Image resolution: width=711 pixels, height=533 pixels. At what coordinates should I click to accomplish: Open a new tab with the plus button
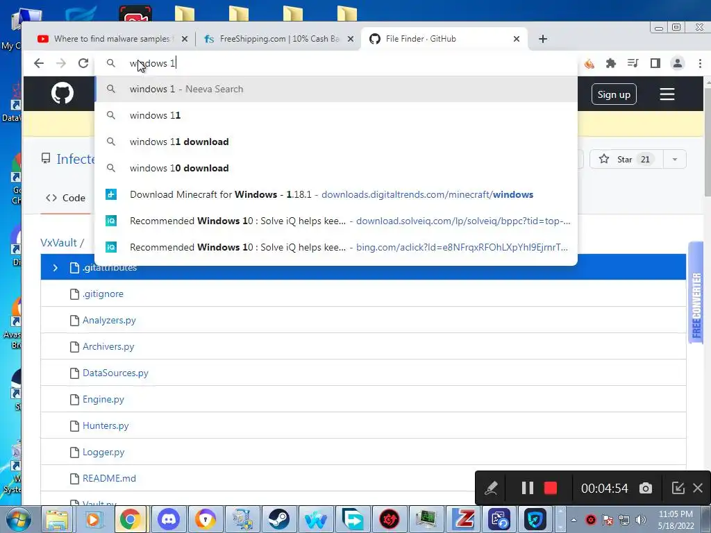click(x=543, y=39)
